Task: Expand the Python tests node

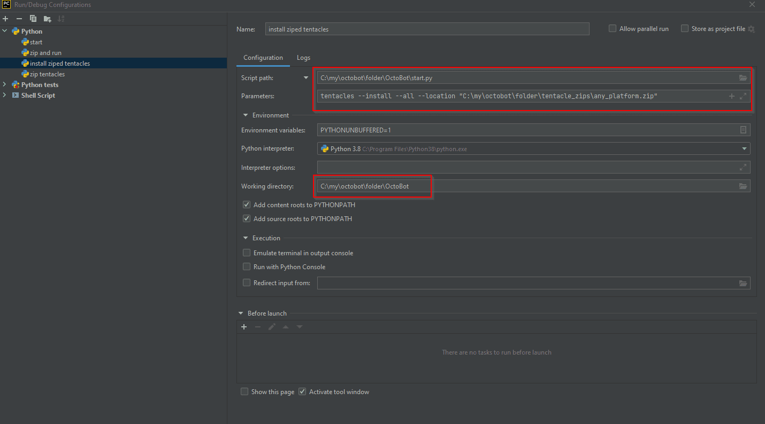Action: coord(5,85)
